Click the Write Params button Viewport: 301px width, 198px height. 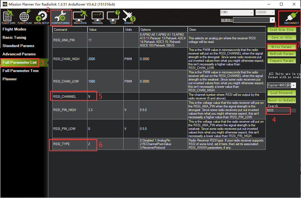281,47
